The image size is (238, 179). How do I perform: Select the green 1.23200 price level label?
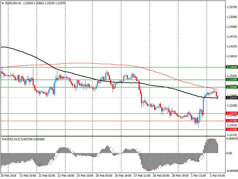231,80
